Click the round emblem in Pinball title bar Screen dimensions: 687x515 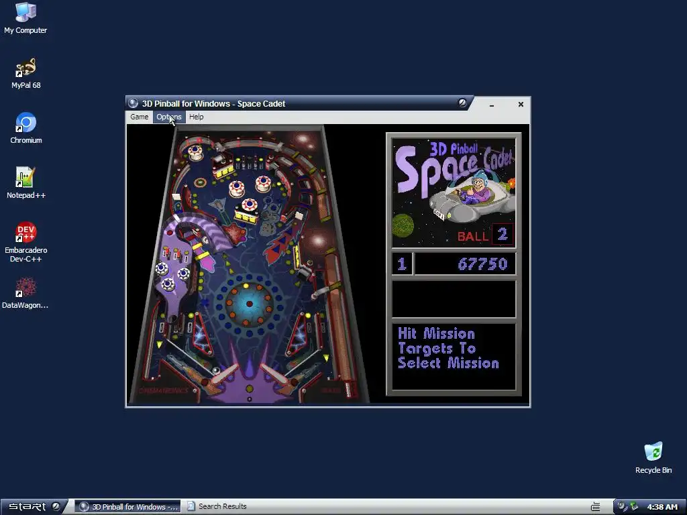pos(462,103)
